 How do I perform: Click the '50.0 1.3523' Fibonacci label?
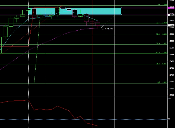(162, 43)
